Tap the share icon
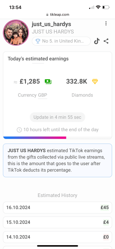Image resolution: width=115 pixels, height=249 pixels. 106,41
